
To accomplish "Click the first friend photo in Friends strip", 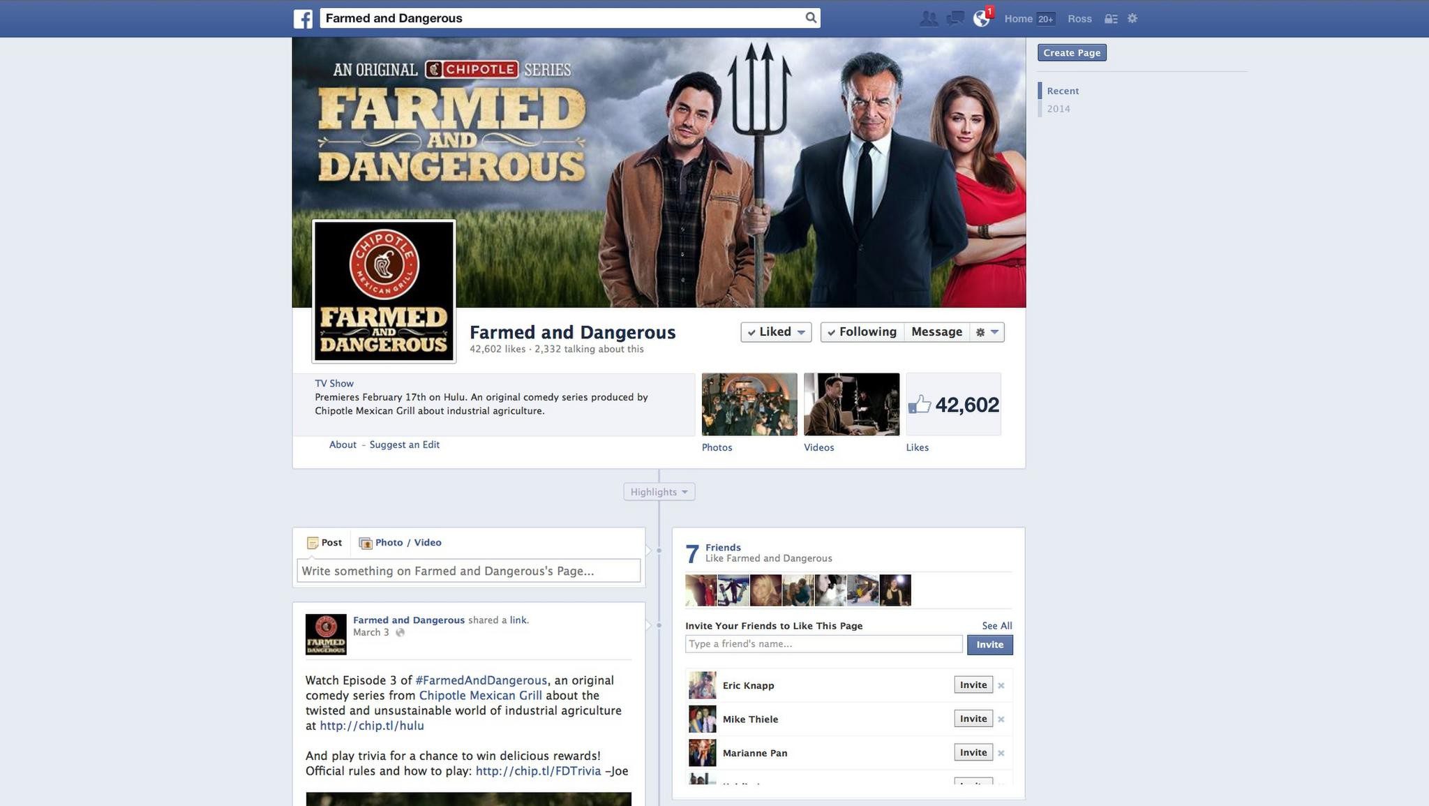I will pos(701,590).
